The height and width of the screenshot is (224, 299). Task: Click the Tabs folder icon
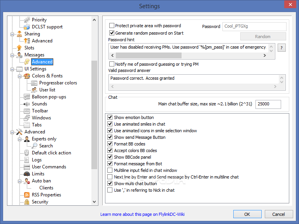coord(27,125)
